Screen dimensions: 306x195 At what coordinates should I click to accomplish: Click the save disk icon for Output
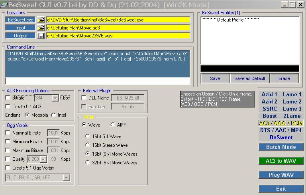pyautogui.click(x=41, y=36)
